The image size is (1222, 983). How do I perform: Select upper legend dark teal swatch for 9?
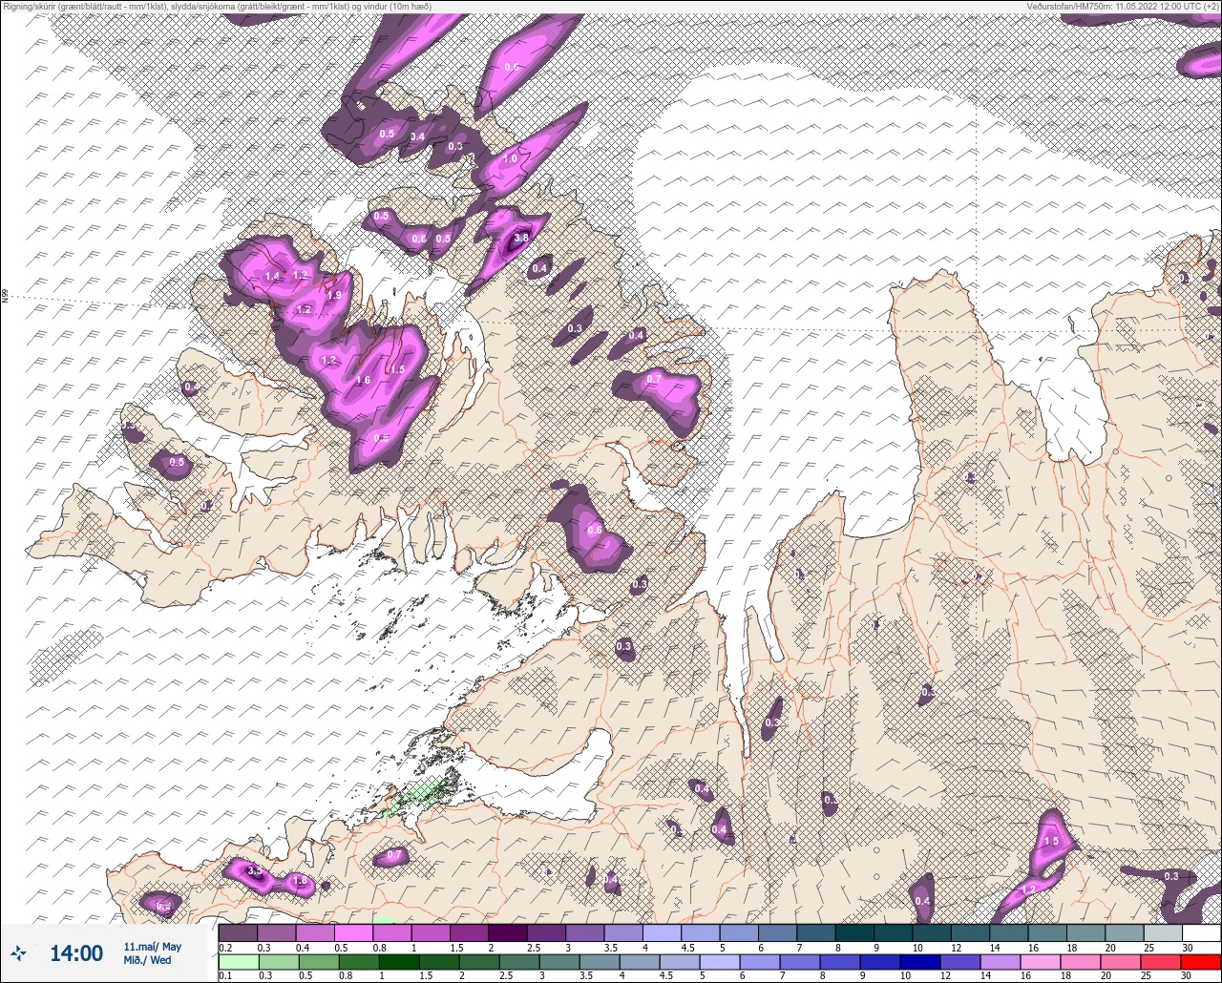point(893,933)
